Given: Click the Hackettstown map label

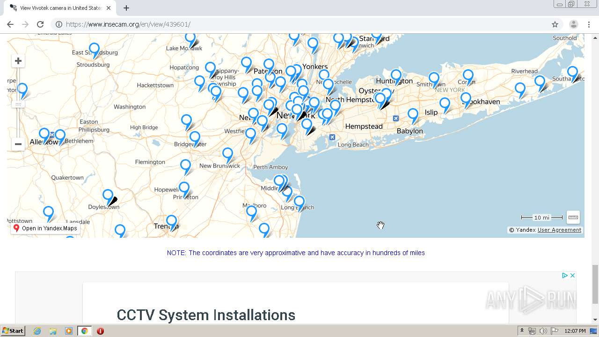Looking at the screenshot, I should coord(155,85).
